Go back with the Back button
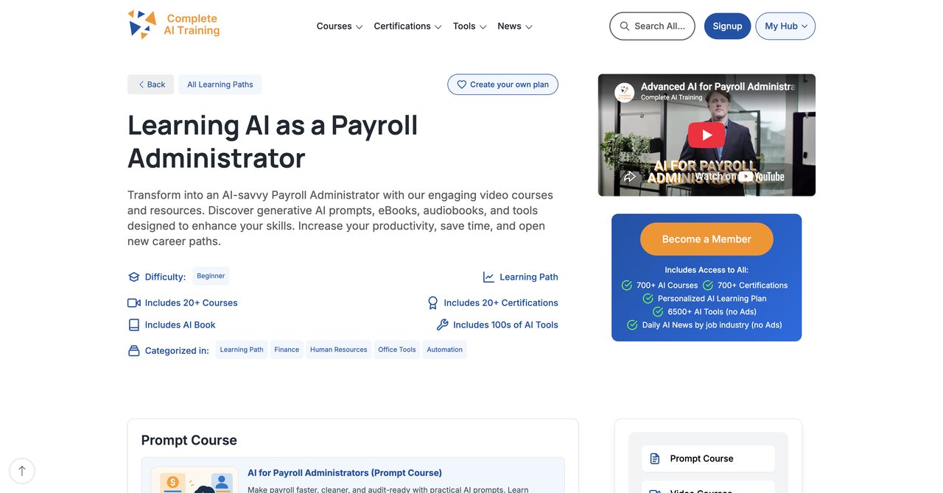The width and height of the screenshot is (943, 493). (150, 85)
